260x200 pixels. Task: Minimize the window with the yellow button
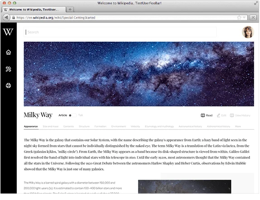(x=10, y=3)
